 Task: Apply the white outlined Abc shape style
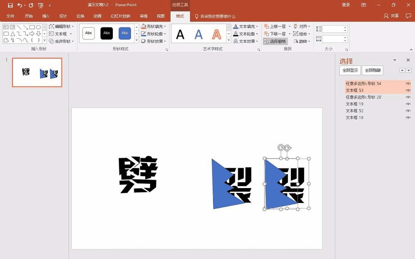click(x=88, y=33)
